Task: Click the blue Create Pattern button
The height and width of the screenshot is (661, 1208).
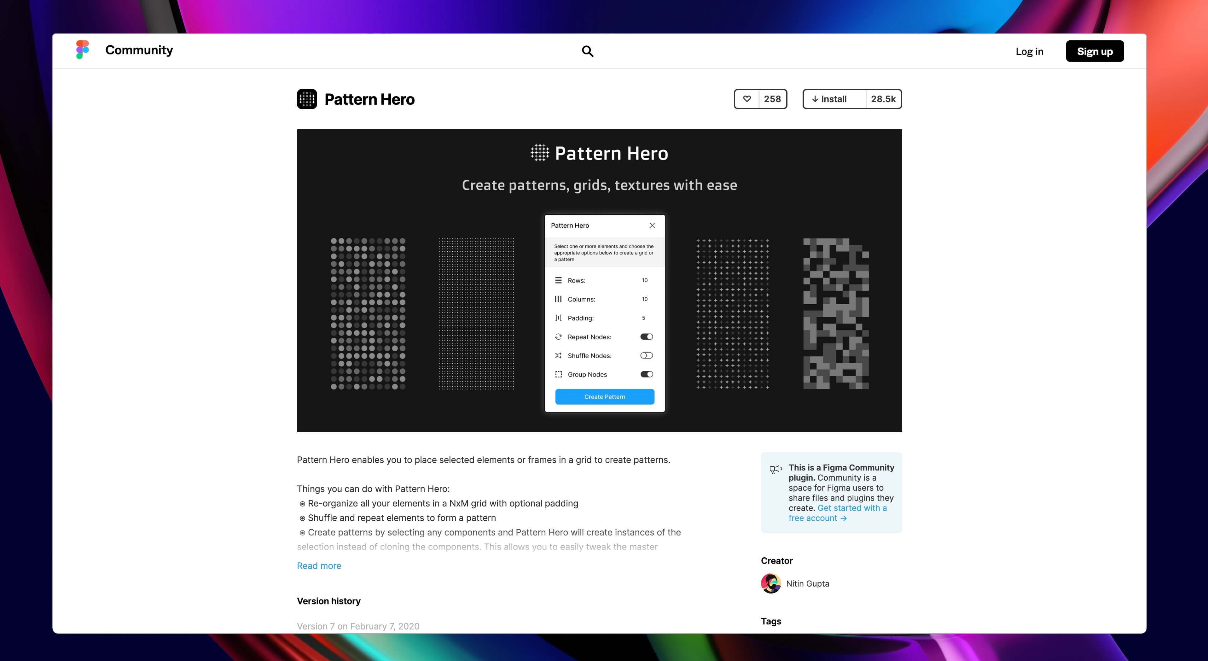Action: (x=604, y=397)
